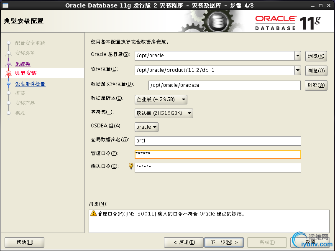The width and height of the screenshot is (335, 251).
Task: Go back with 后退(B) button
Action: click(x=184, y=242)
